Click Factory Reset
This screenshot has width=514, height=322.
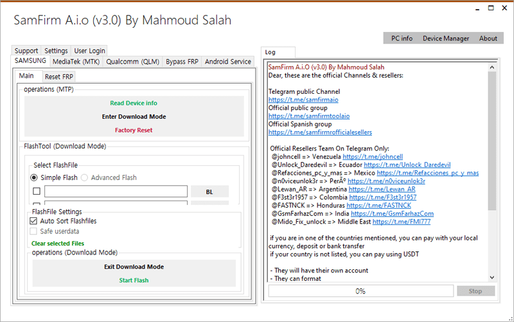click(134, 130)
